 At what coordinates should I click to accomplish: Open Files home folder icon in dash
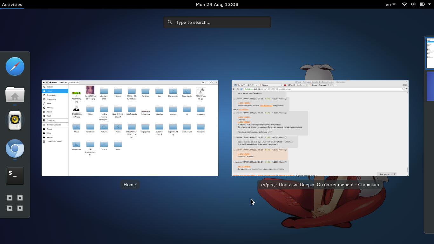point(15,94)
